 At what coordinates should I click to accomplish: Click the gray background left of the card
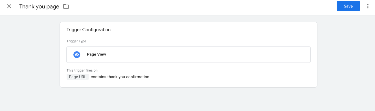30,56
